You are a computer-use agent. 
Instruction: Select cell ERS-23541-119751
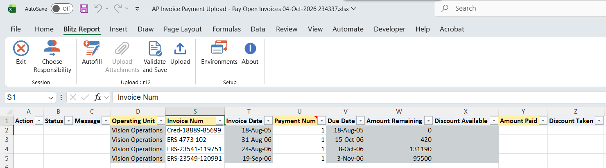click(x=195, y=149)
